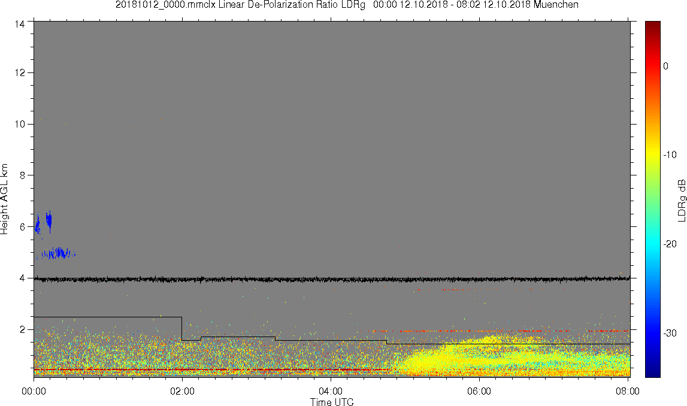Click the 4 km height tick label
The width and height of the screenshot is (687, 406).
(x=22, y=278)
